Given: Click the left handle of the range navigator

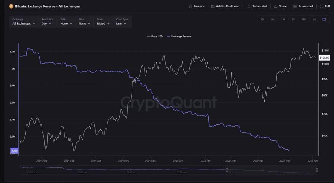Looking at the screenshot, I should (x=227, y=170).
